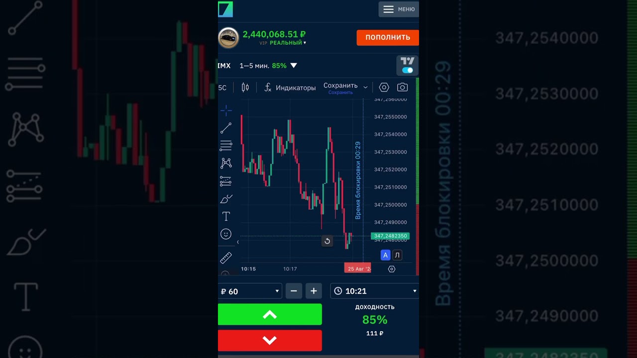Open the МЕНЮ hamburger menu
637x358 pixels.
point(399,9)
